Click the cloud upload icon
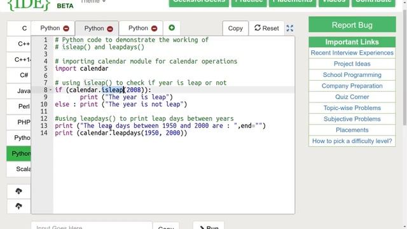The width and height of the screenshot is (407, 229). pos(18,206)
